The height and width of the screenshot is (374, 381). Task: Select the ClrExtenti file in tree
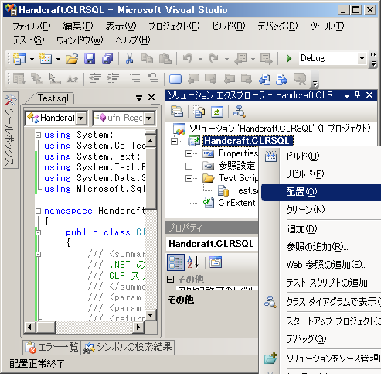(x=230, y=203)
